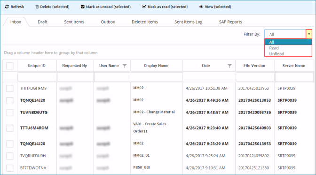Viewport: 316px width, 175px height.
Task: Sort by the Unique ID column header
Action: click(x=37, y=66)
